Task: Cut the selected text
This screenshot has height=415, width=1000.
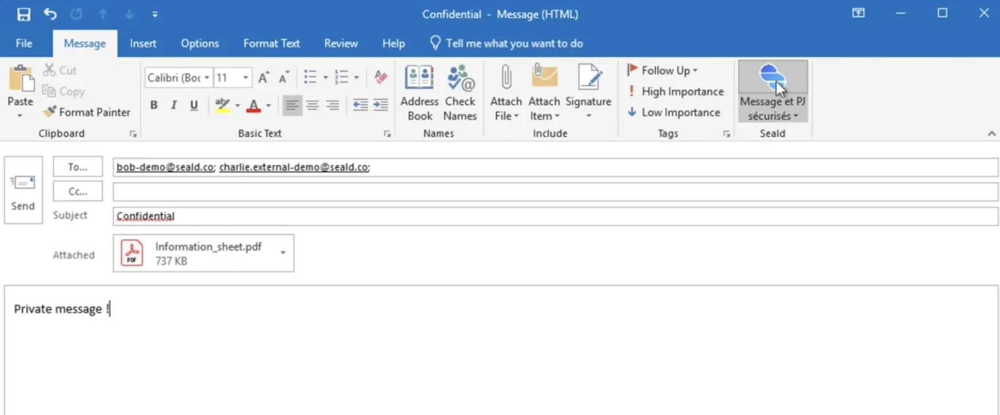Action: (x=60, y=70)
